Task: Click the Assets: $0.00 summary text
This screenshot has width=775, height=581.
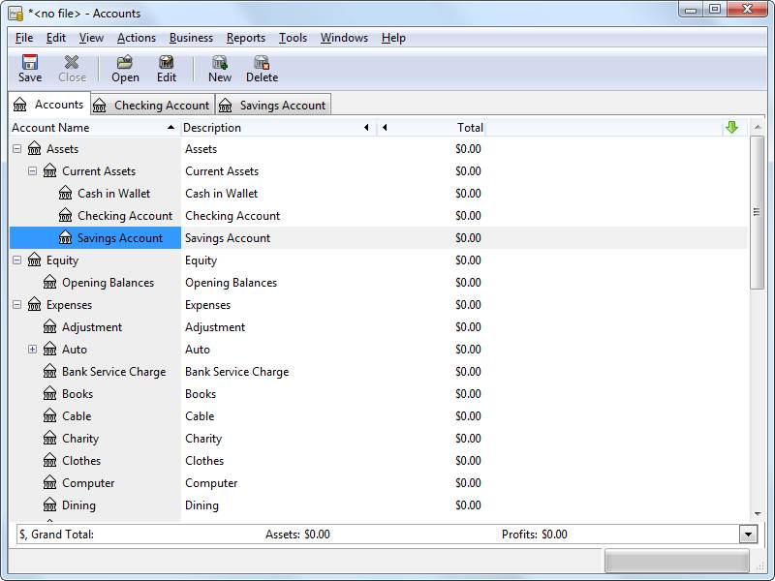Action: (x=297, y=535)
